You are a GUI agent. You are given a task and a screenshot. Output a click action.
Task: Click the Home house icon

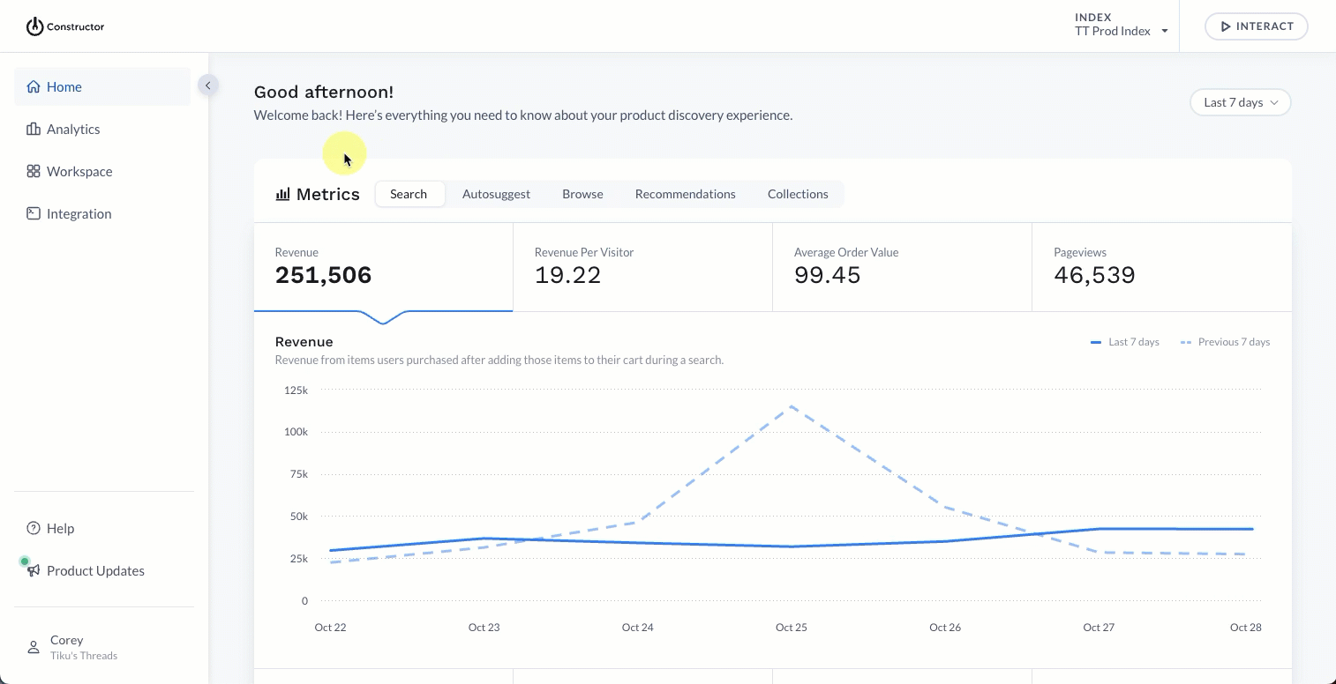click(34, 86)
